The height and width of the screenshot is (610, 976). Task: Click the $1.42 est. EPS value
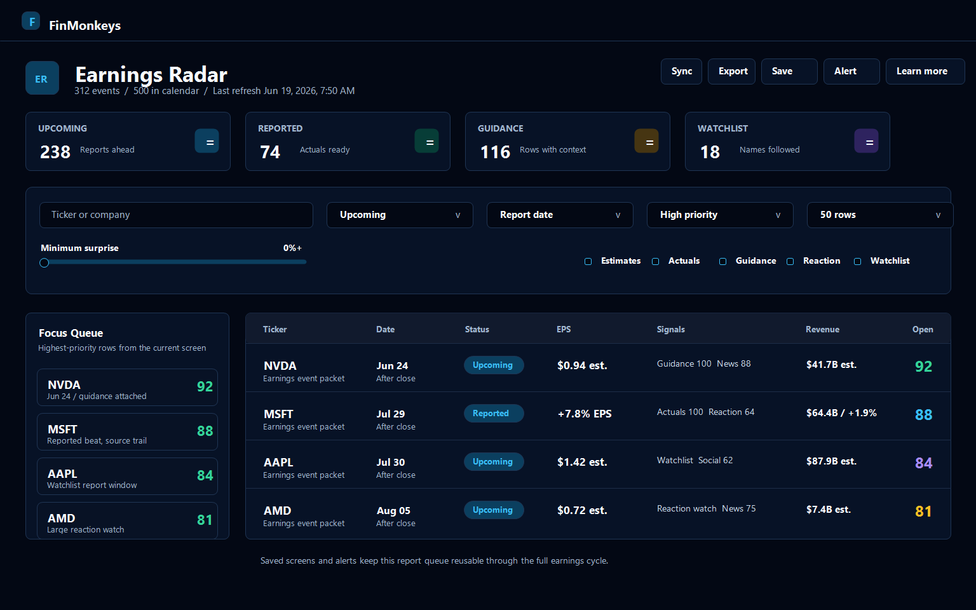tap(582, 462)
